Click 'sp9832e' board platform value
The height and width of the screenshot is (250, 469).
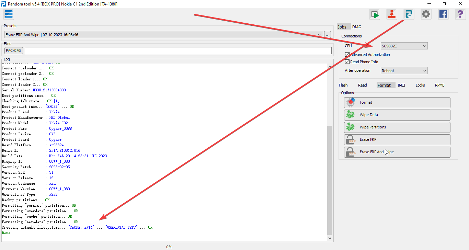click(56, 145)
